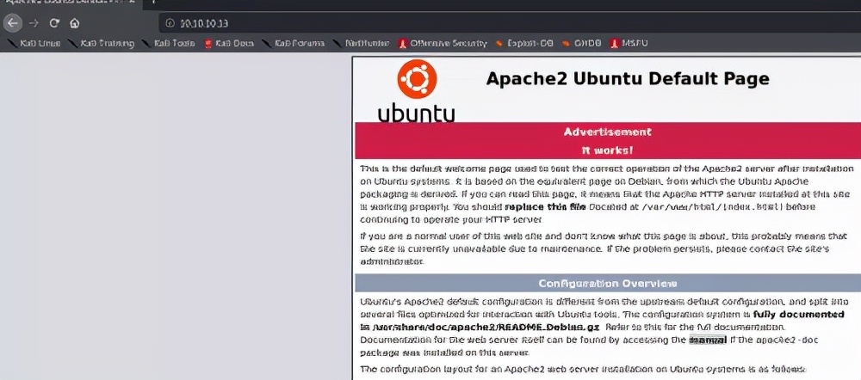Open the MSFU bookmark
861x380 pixels.
pos(629,43)
